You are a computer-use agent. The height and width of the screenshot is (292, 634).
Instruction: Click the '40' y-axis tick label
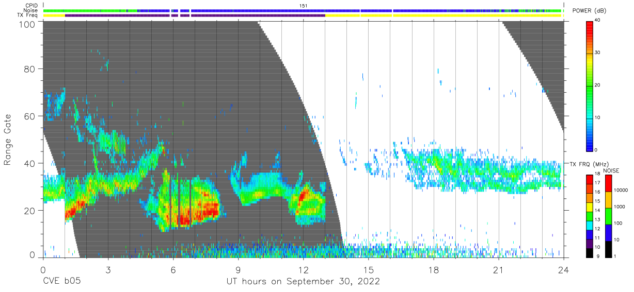coord(29,163)
